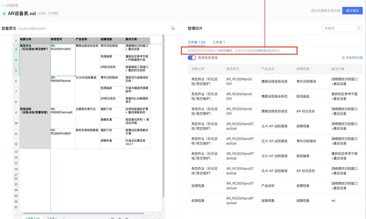Screen dimensions: 366x219
Task: Click the 切换到语义切片 link
Action: [x=264, y=50]
